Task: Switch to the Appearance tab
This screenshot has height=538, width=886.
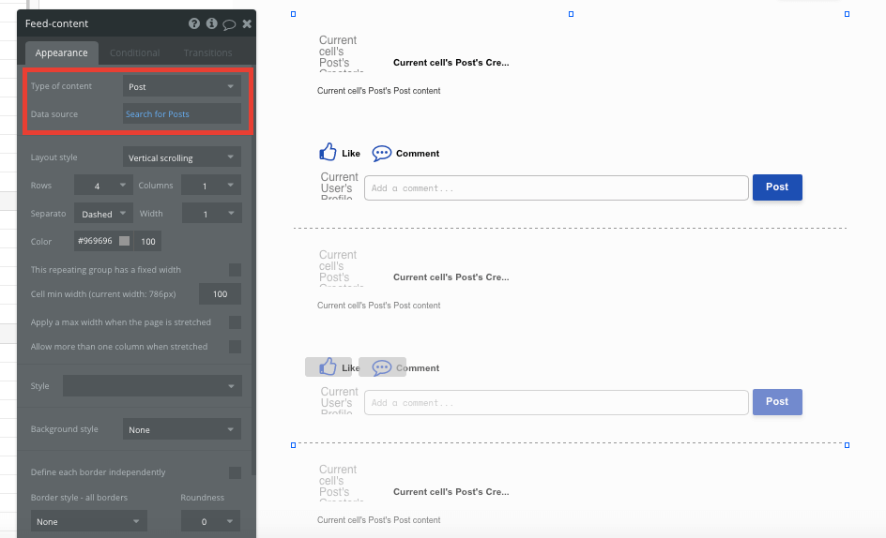Action: pyautogui.click(x=62, y=53)
